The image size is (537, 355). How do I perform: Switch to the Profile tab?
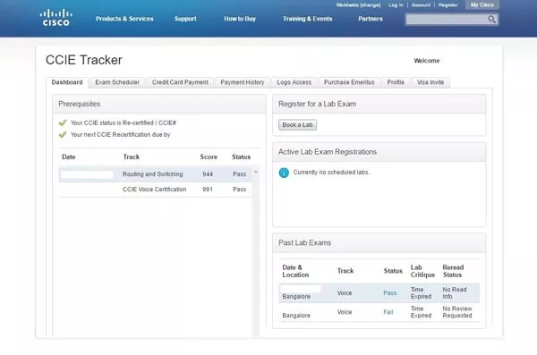[x=396, y=82]
